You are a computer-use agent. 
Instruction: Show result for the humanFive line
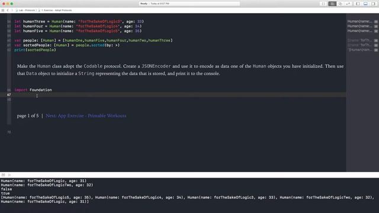coord(376,31)
